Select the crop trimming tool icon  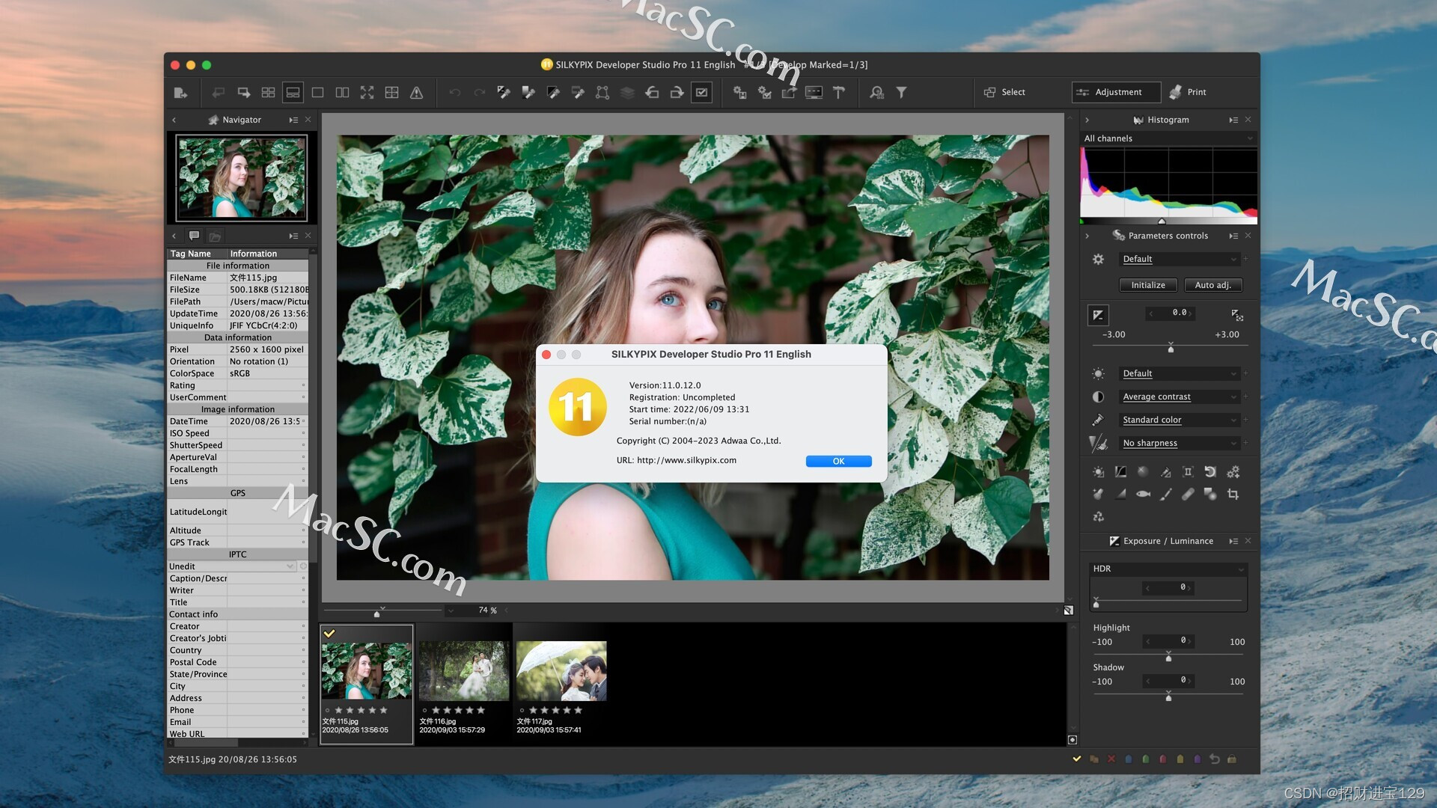click(1233, 495)
